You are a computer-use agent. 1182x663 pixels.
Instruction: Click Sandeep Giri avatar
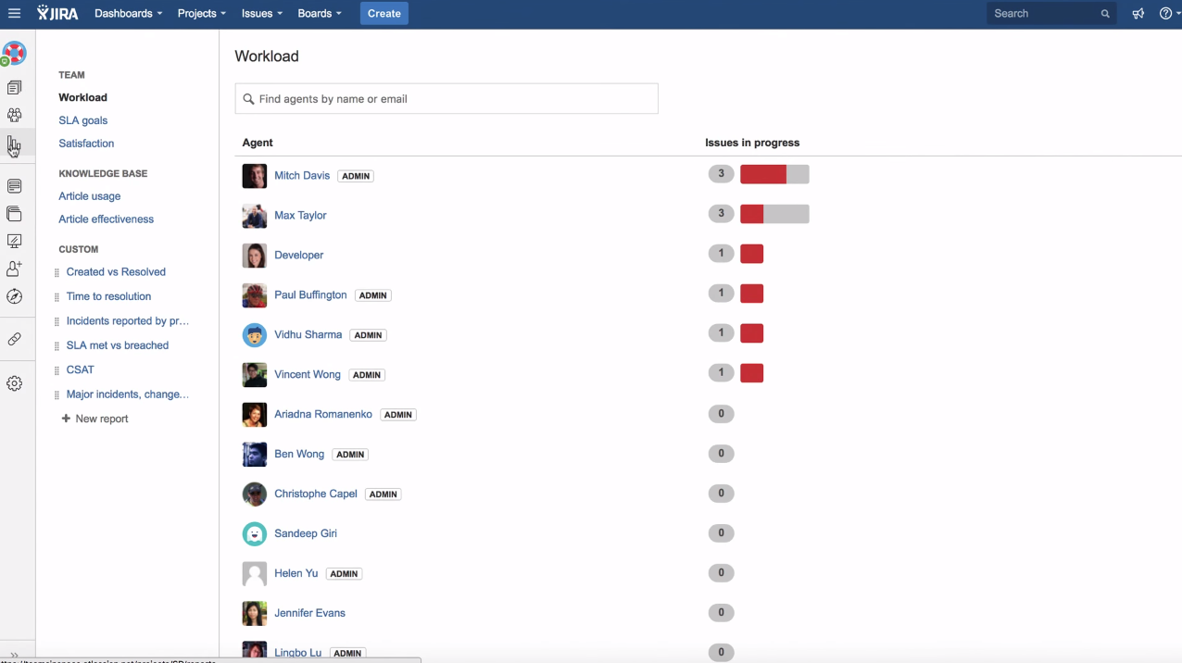(x=255, y=534)
